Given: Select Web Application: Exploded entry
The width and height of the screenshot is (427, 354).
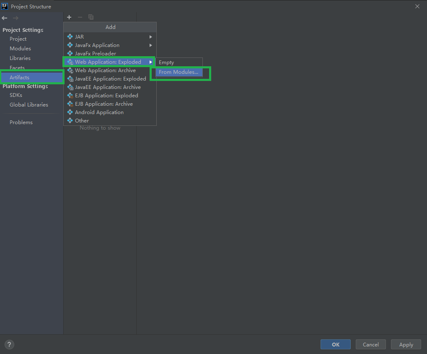Looking at the screenshot, I should pyautogui.click(x=110, y=62).
